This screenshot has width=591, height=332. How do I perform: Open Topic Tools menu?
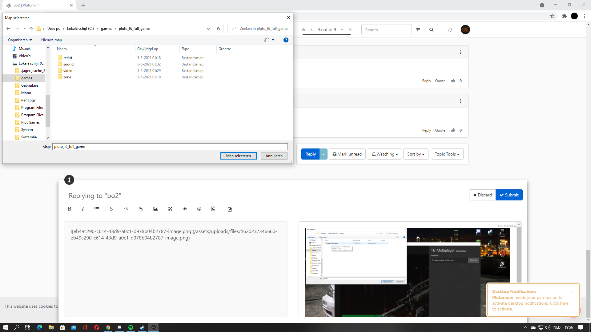coord(447,154)
